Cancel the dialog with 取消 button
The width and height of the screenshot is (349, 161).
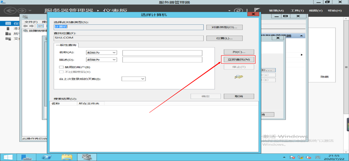[x=239, y=96]
